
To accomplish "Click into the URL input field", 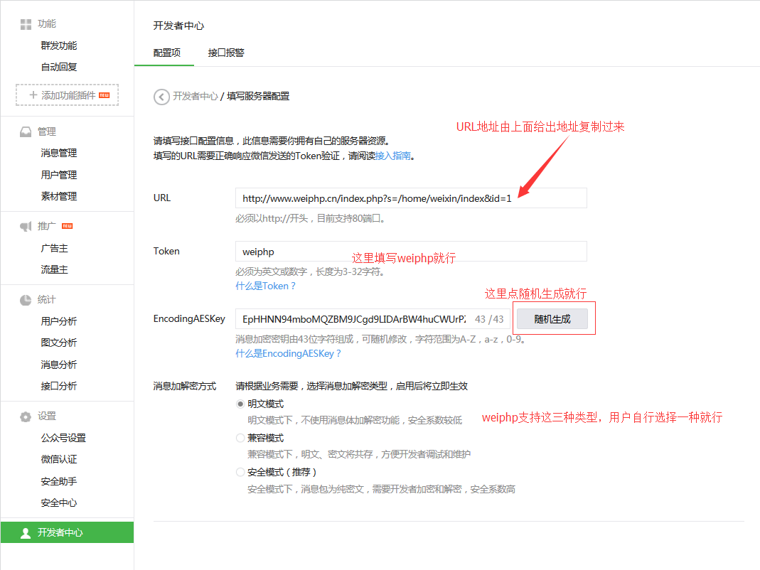I will [x=410, y=198].
